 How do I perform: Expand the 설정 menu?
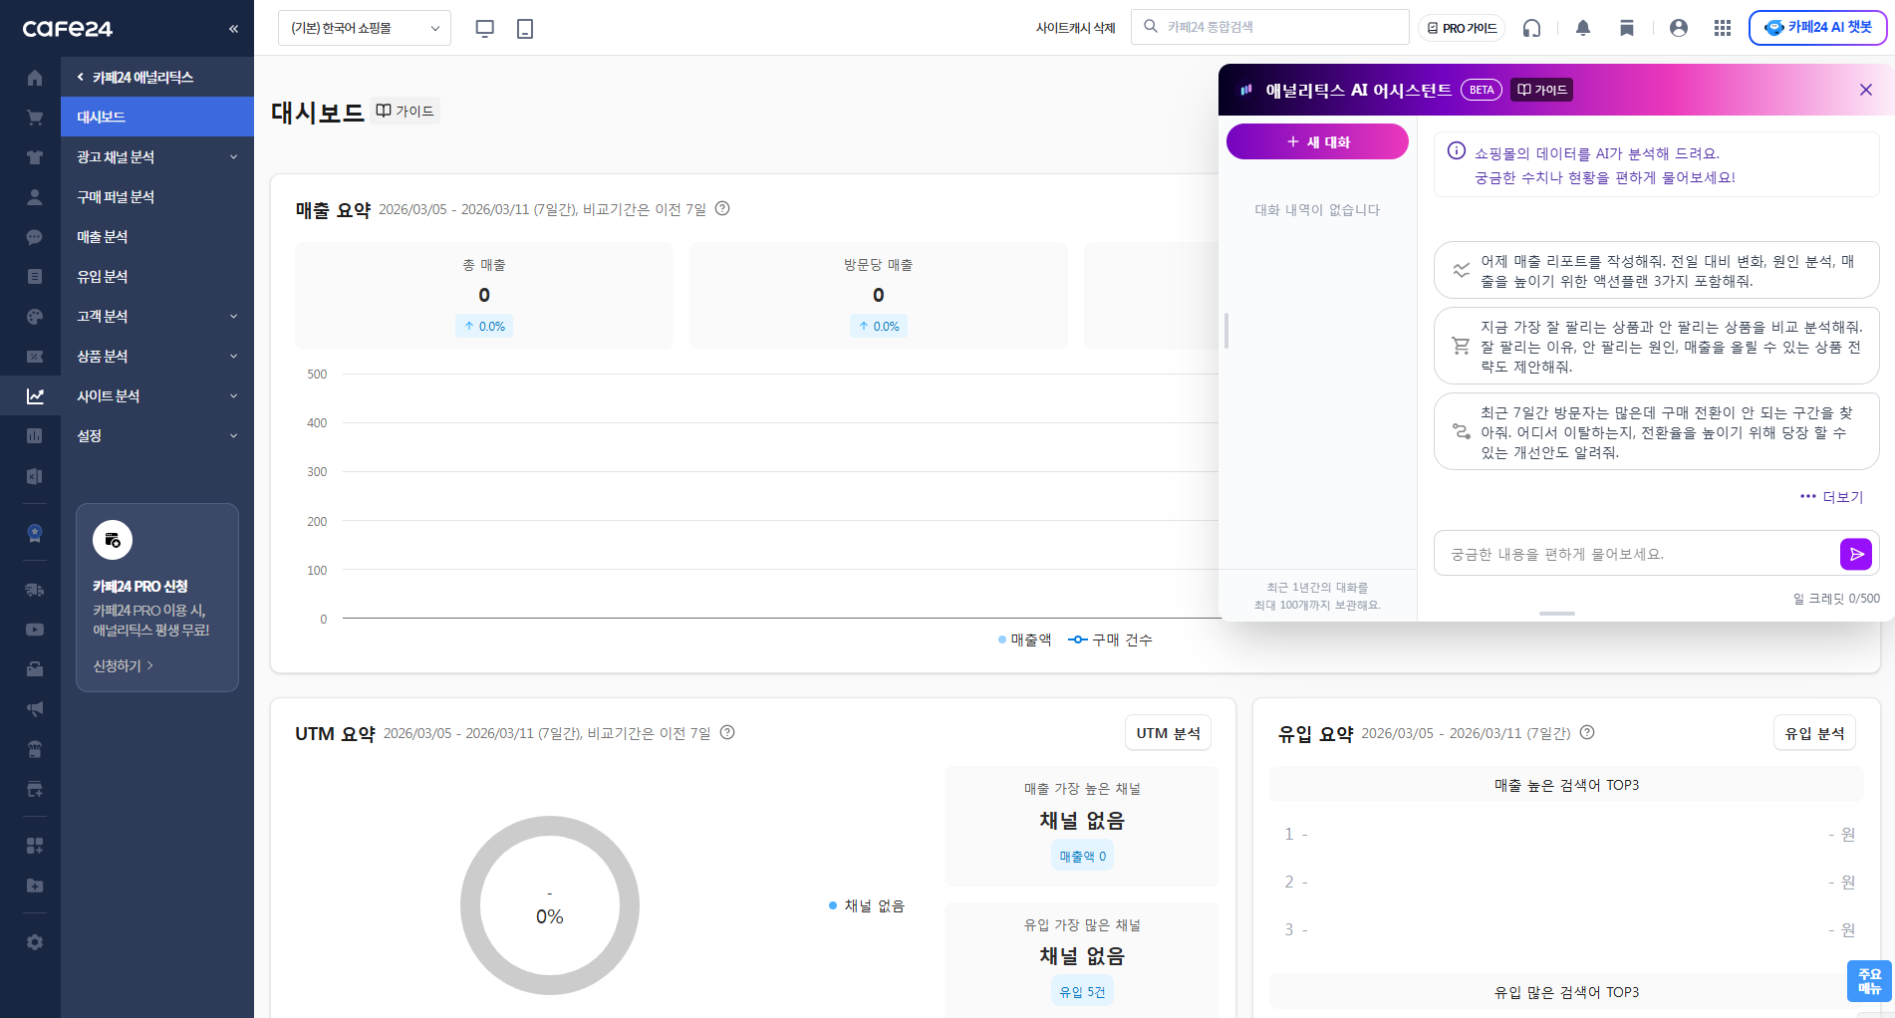click(x=157, y=436)
